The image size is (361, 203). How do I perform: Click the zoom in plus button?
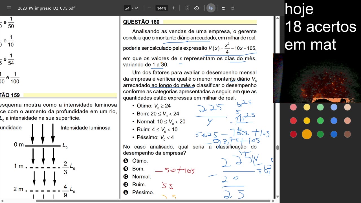click(174, 8)
